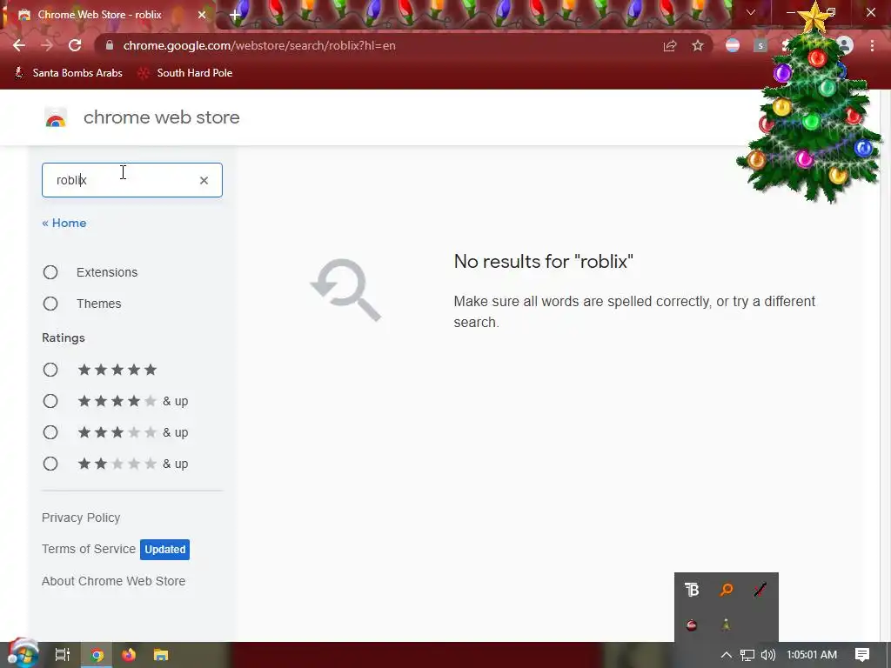Open the gray 'S' extension icon
This screenshot has height=668, width=891.
click(760, 45)
